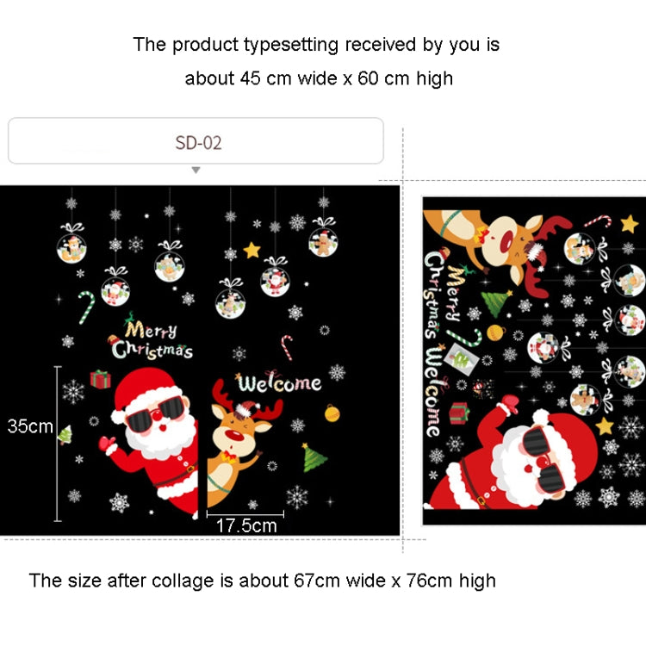This screenshot has height=646, width=646.
Task: Click the Merry Christmas text in left image
Action: click(152, 341)
